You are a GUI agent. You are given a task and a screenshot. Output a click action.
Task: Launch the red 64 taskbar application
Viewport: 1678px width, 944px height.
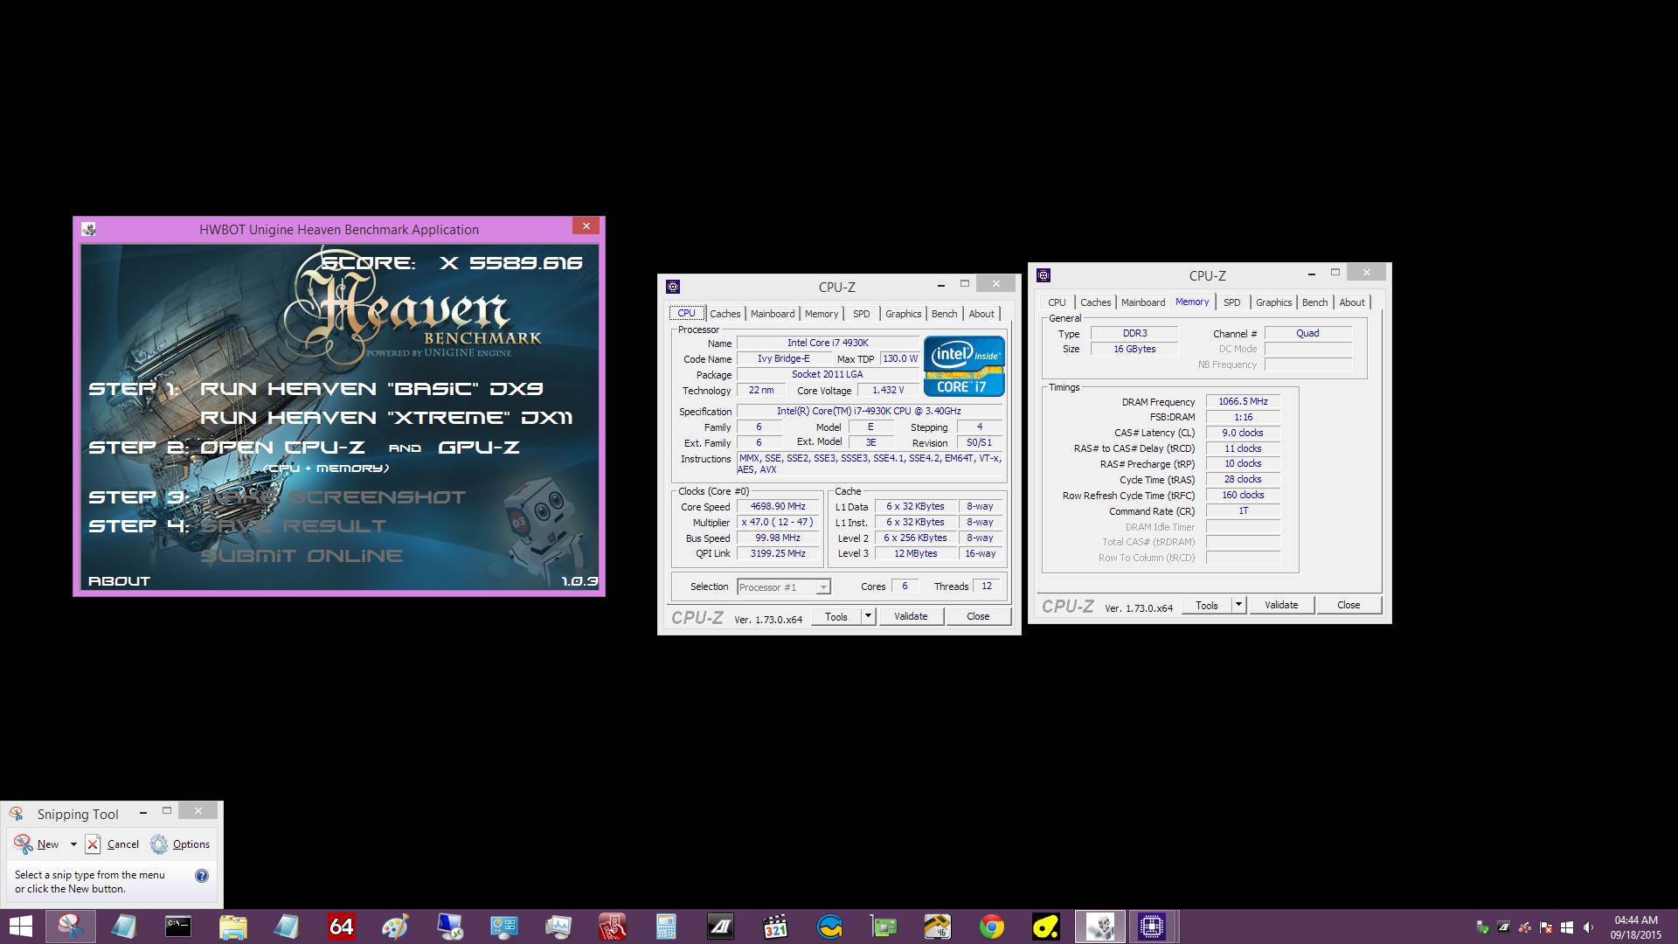[341, 927]
